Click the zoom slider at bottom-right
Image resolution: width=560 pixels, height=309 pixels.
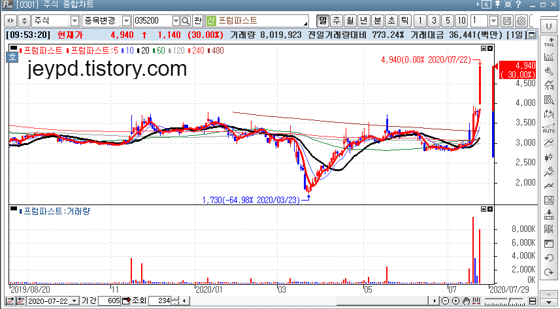coord(504,301)
